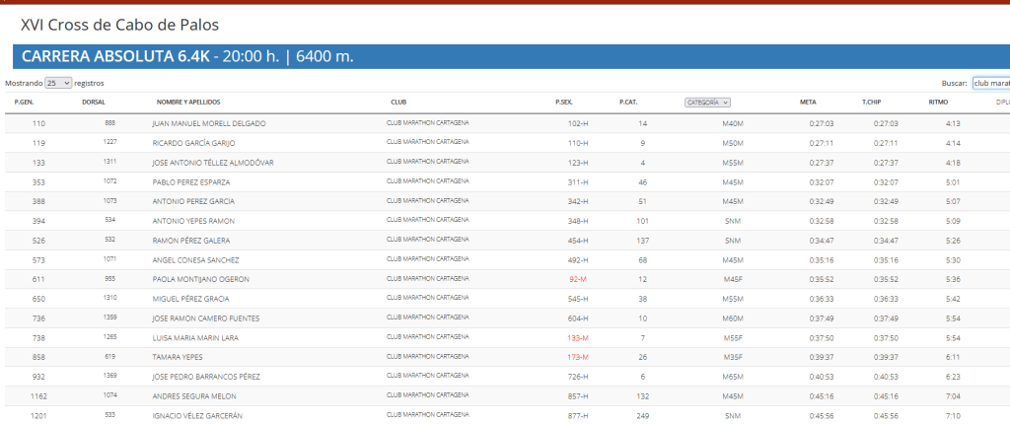Click the Buscar search input field
The height and width of the screenshot is (424, 1010).
(990, 83)
